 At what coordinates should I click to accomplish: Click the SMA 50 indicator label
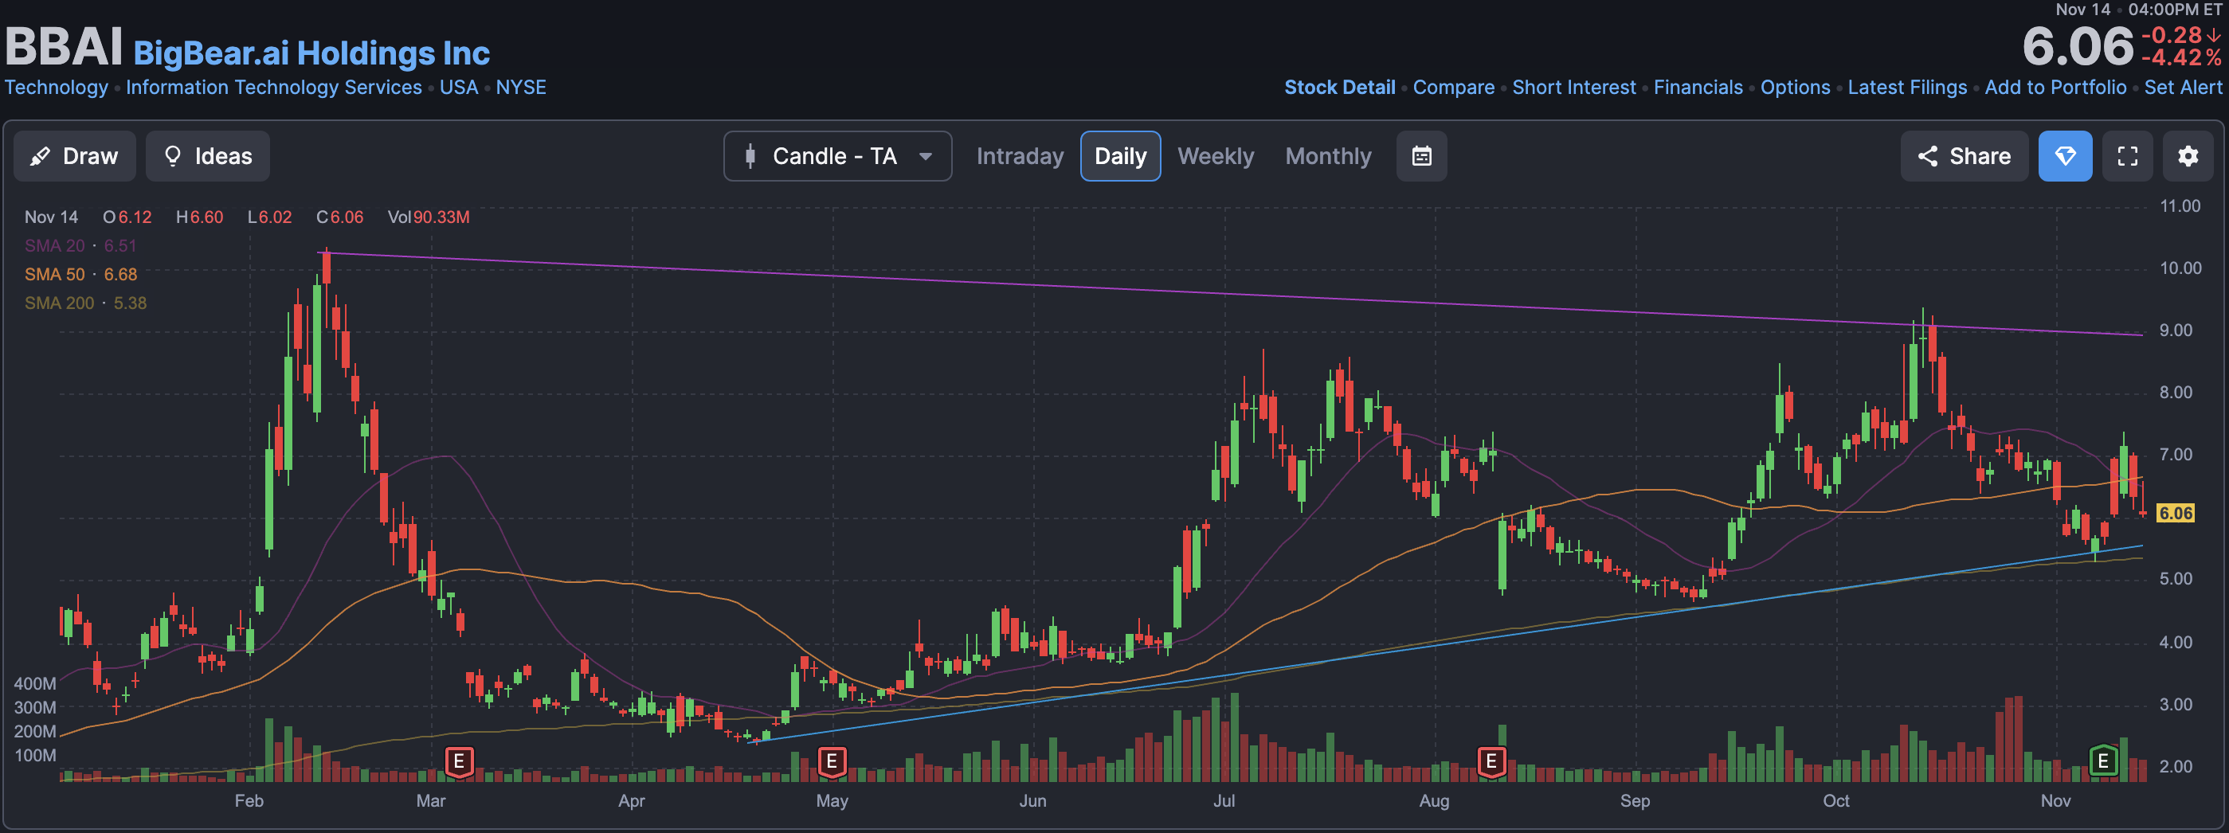tap(80, 274)
